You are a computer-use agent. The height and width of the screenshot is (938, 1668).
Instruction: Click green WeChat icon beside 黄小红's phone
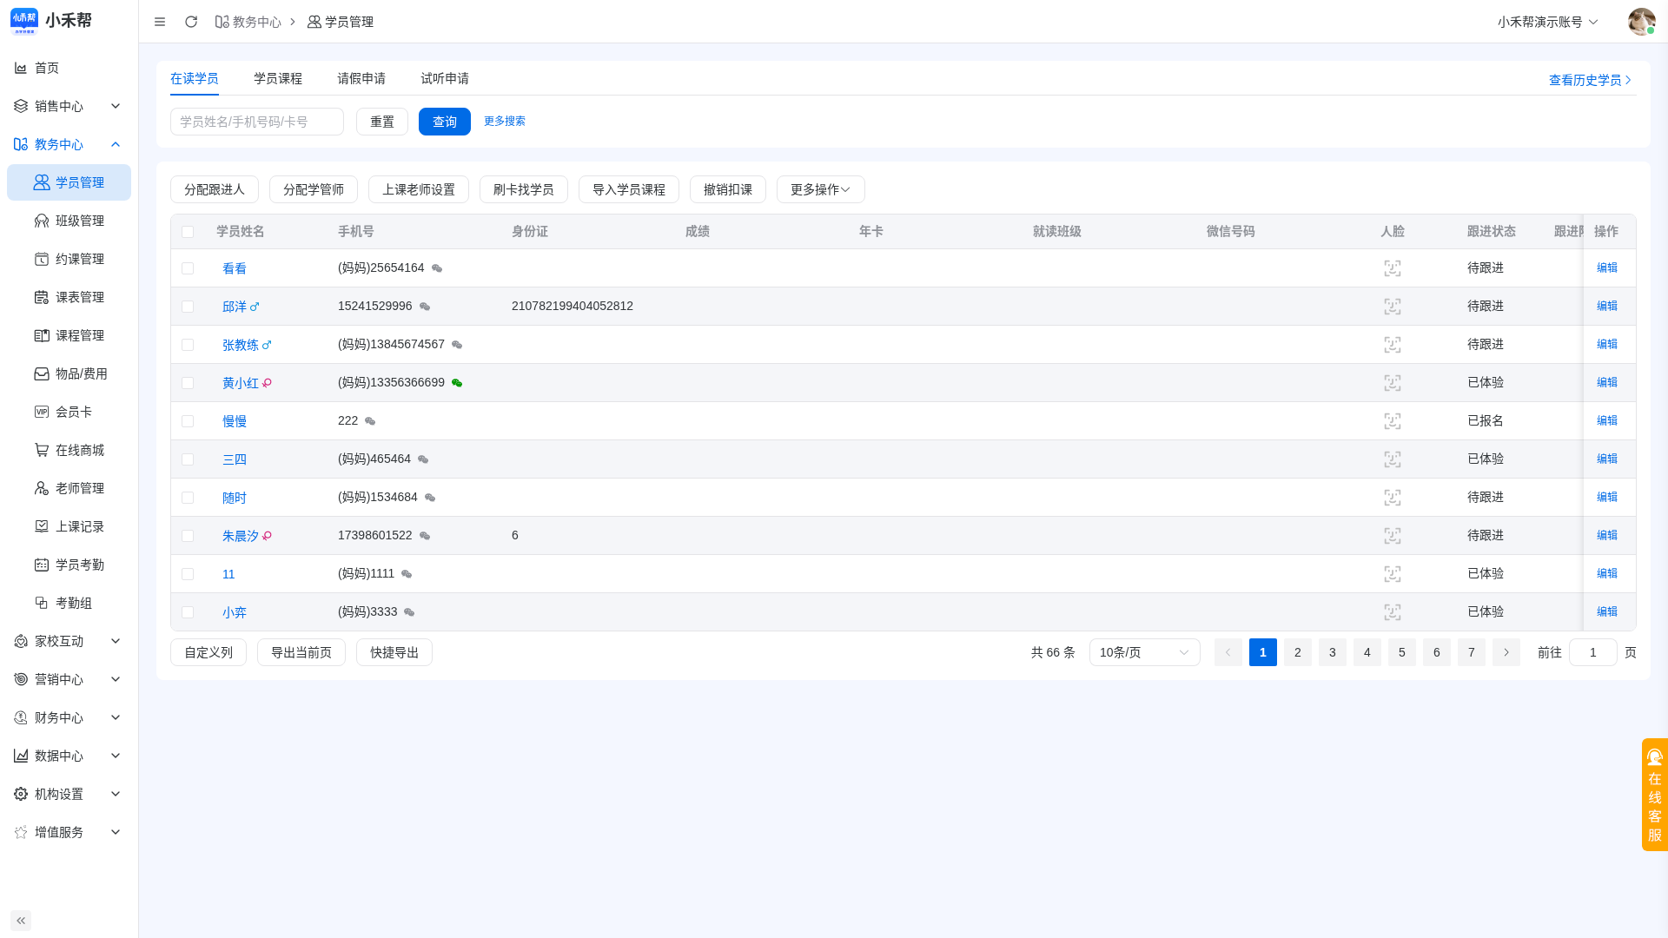point(457,383)
